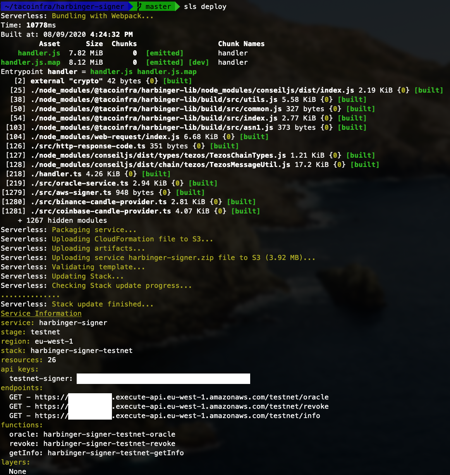The image size is (450, 475).
Task: Click the handler.js asset name
Action: point(39,53)
